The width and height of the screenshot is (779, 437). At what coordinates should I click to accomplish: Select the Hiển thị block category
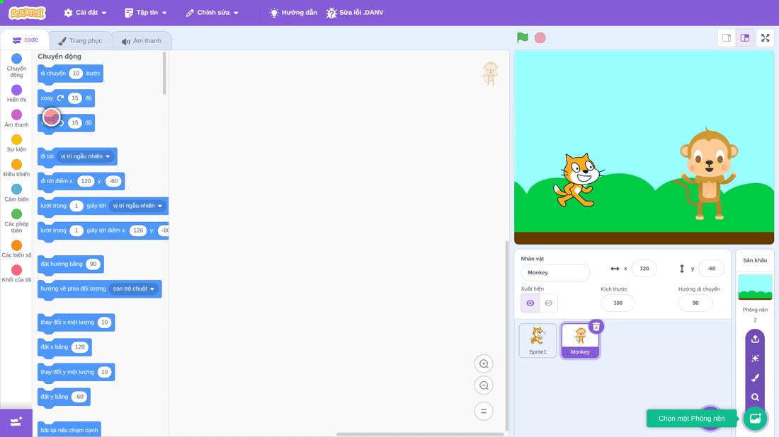click(16, 93)
